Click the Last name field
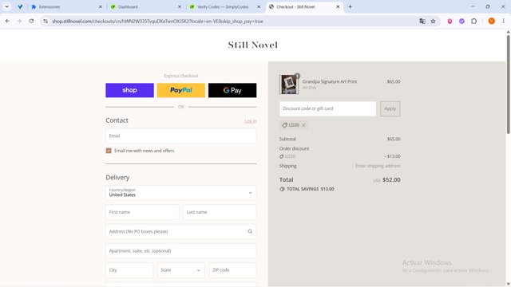 [x=220, y=212]
